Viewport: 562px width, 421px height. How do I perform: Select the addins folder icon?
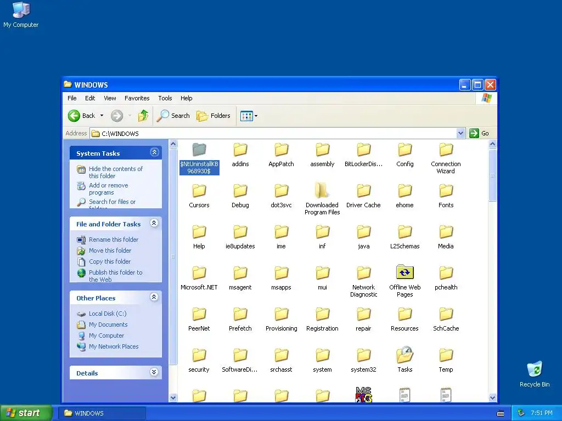point(240,150)
